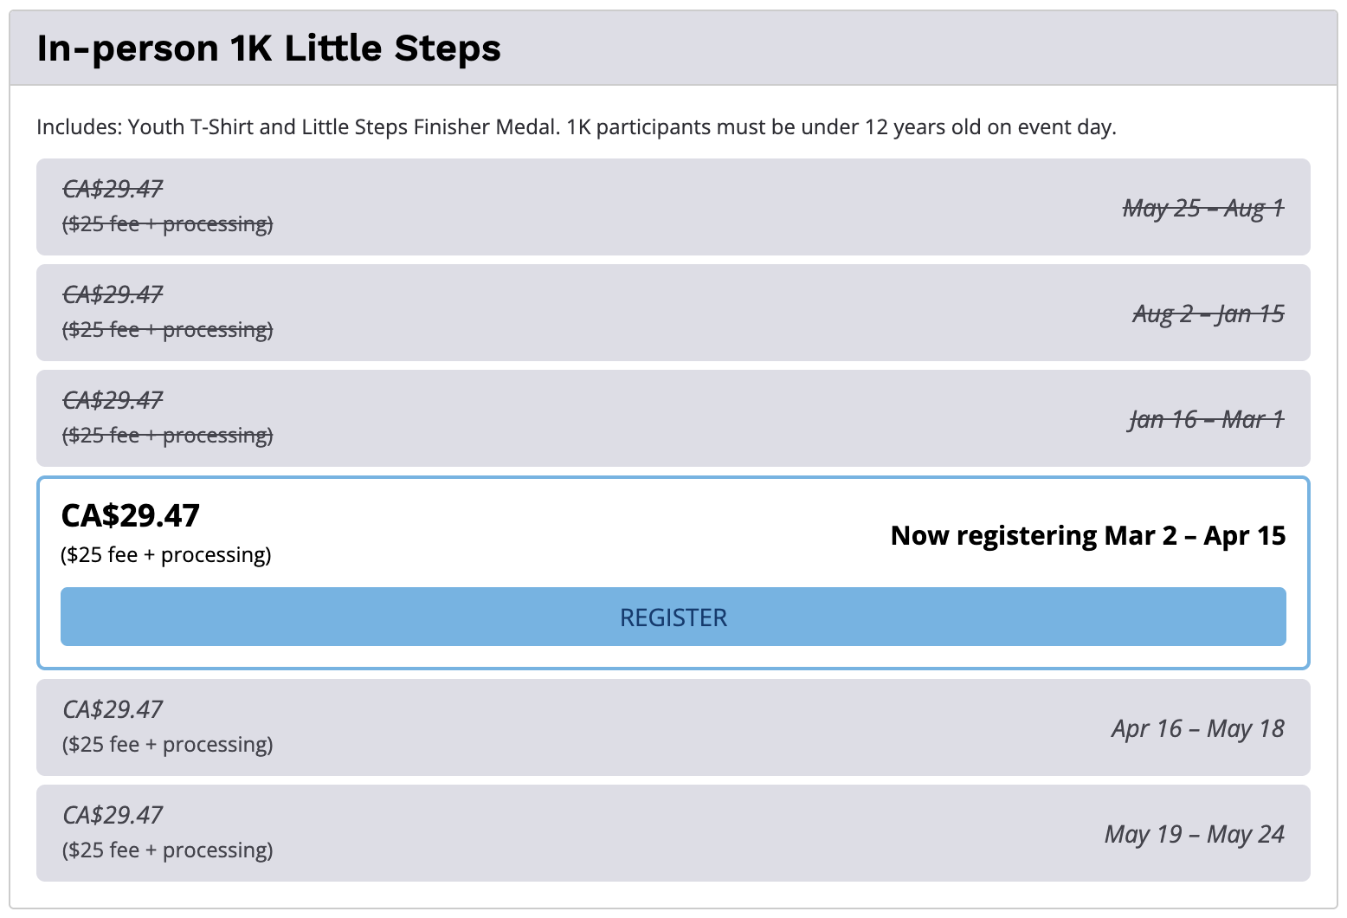
Task: Click the fee text in Jan 16 – Mar 1 row
Action: [167, 436]
